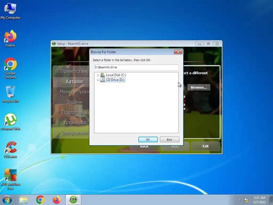Select the Приветствие step in sidebar
The width and height of the screenshot is (273, 205).
[x=75, y=71]
